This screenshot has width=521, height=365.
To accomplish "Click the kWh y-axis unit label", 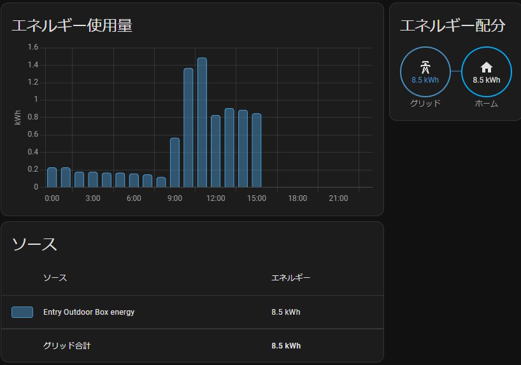I will (18, 118).
